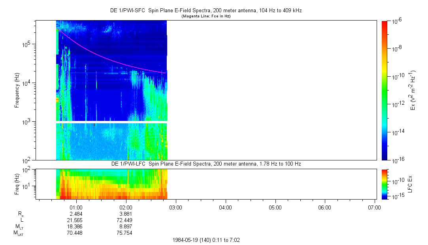Screen dimensions: 428x245
Task: Click the 07:00 time tick label
Action: coord(374,207)
